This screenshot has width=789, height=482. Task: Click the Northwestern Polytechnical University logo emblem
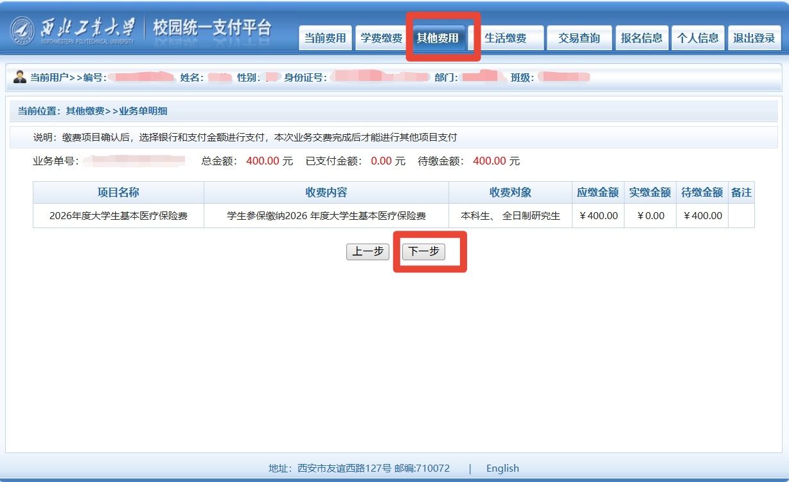click(22, 30)
